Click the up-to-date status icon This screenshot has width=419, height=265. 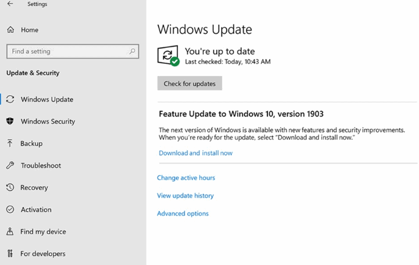(x=168, y=56)
